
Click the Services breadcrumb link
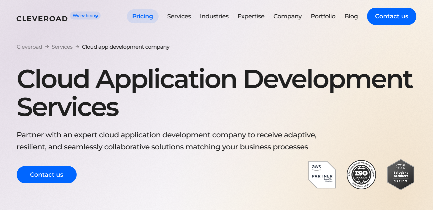coord(62,47)
